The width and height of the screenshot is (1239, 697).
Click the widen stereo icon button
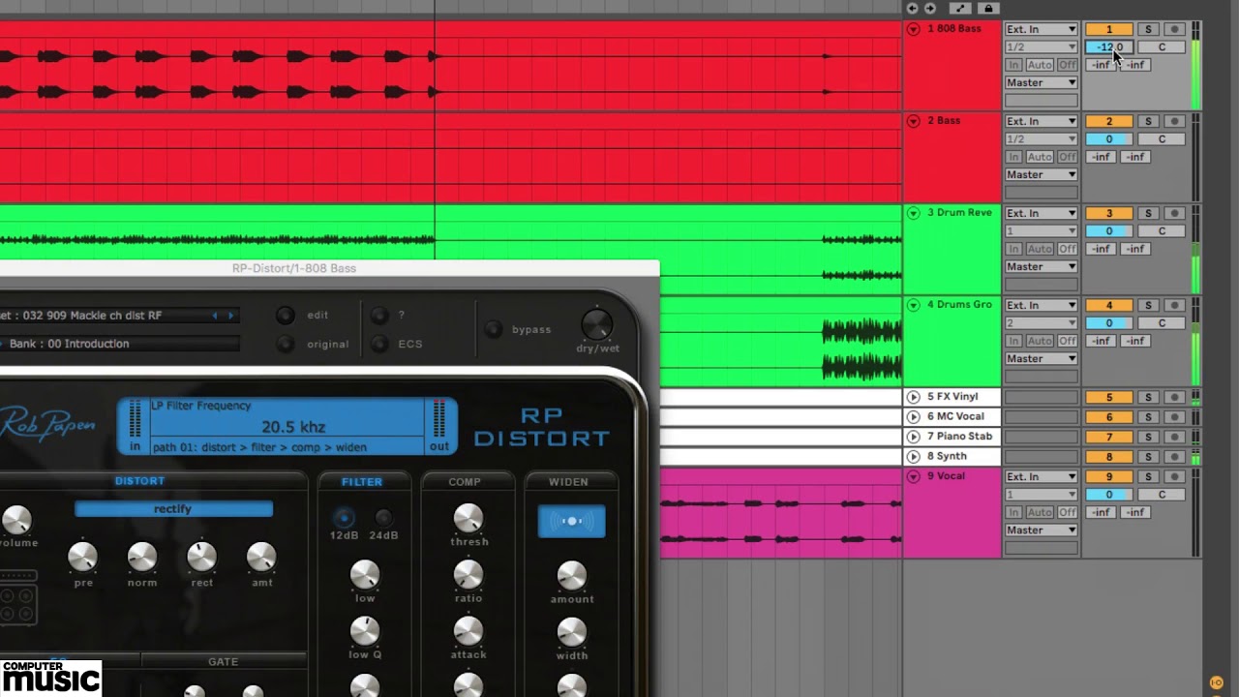tap(571, 521)
